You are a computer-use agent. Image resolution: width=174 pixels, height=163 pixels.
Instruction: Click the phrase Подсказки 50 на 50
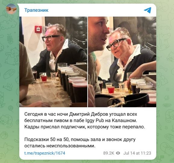tap(46, 139)
